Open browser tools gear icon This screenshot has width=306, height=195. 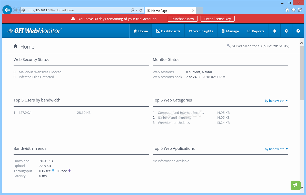click(300, 10)
